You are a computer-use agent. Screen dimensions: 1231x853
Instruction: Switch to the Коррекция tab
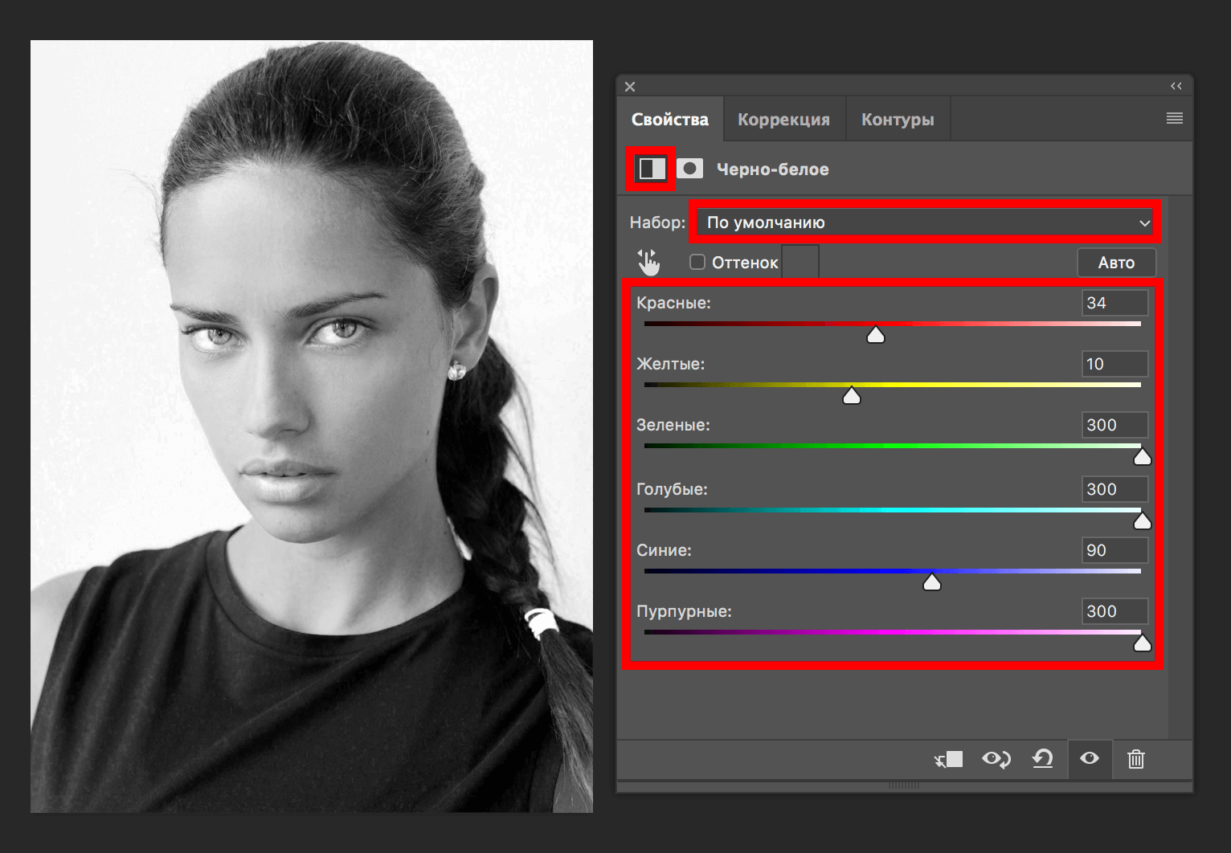[x=783, y=120]
